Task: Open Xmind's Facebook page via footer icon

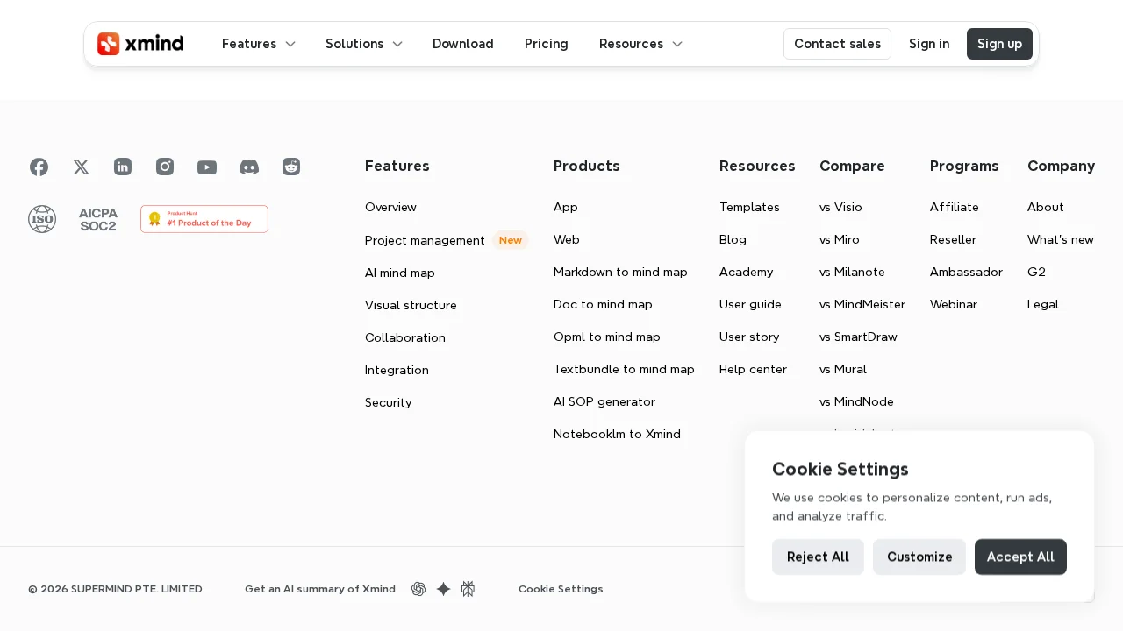Action: 39,167
